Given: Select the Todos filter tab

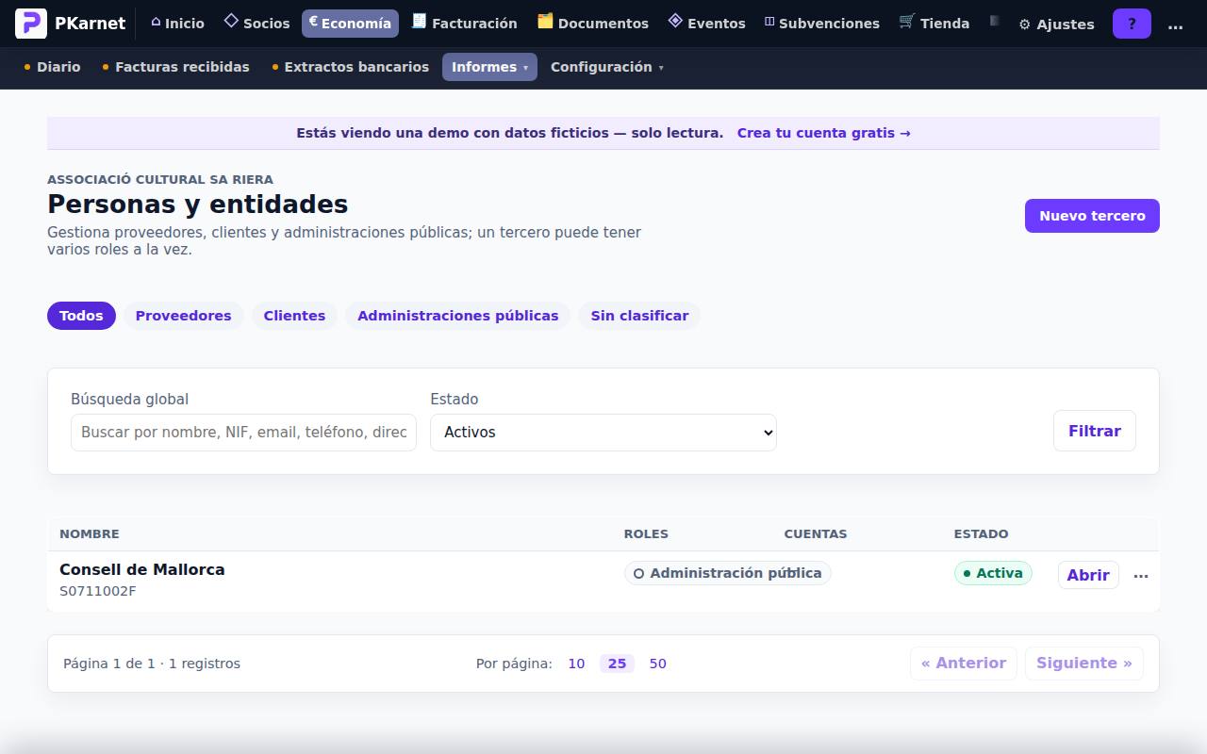Looking at the screenshot, I should [x=81, y=316].
